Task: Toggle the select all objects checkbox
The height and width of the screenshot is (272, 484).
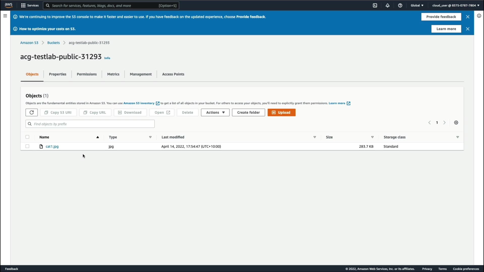Action: pyautogui.click(x=27, y=137)
